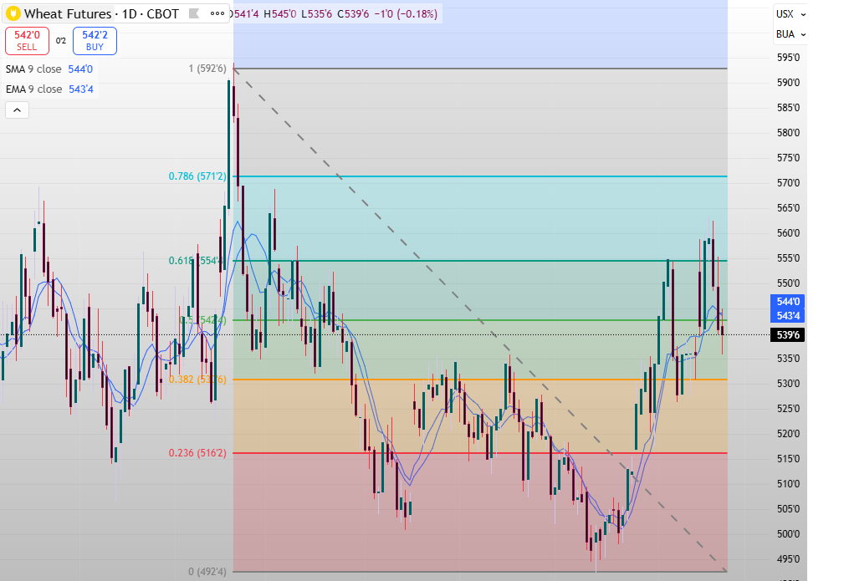Viewport: 844px width, 581px height.
Task: Click the black 539'6 current price axis label
Action: (x=788, y=335)
